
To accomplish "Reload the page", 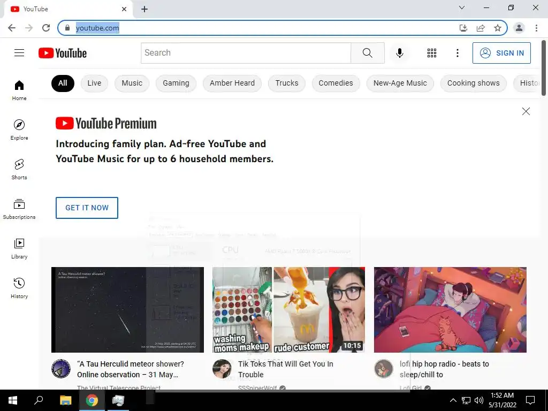I will tap(46, 28).
